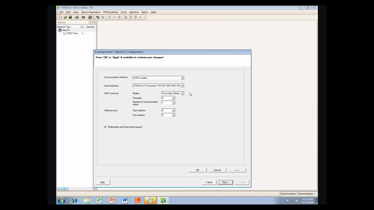Viewport: 374px width, 210px height.
Task: Click the volume speaker tray icon
Action: point(297,201)
